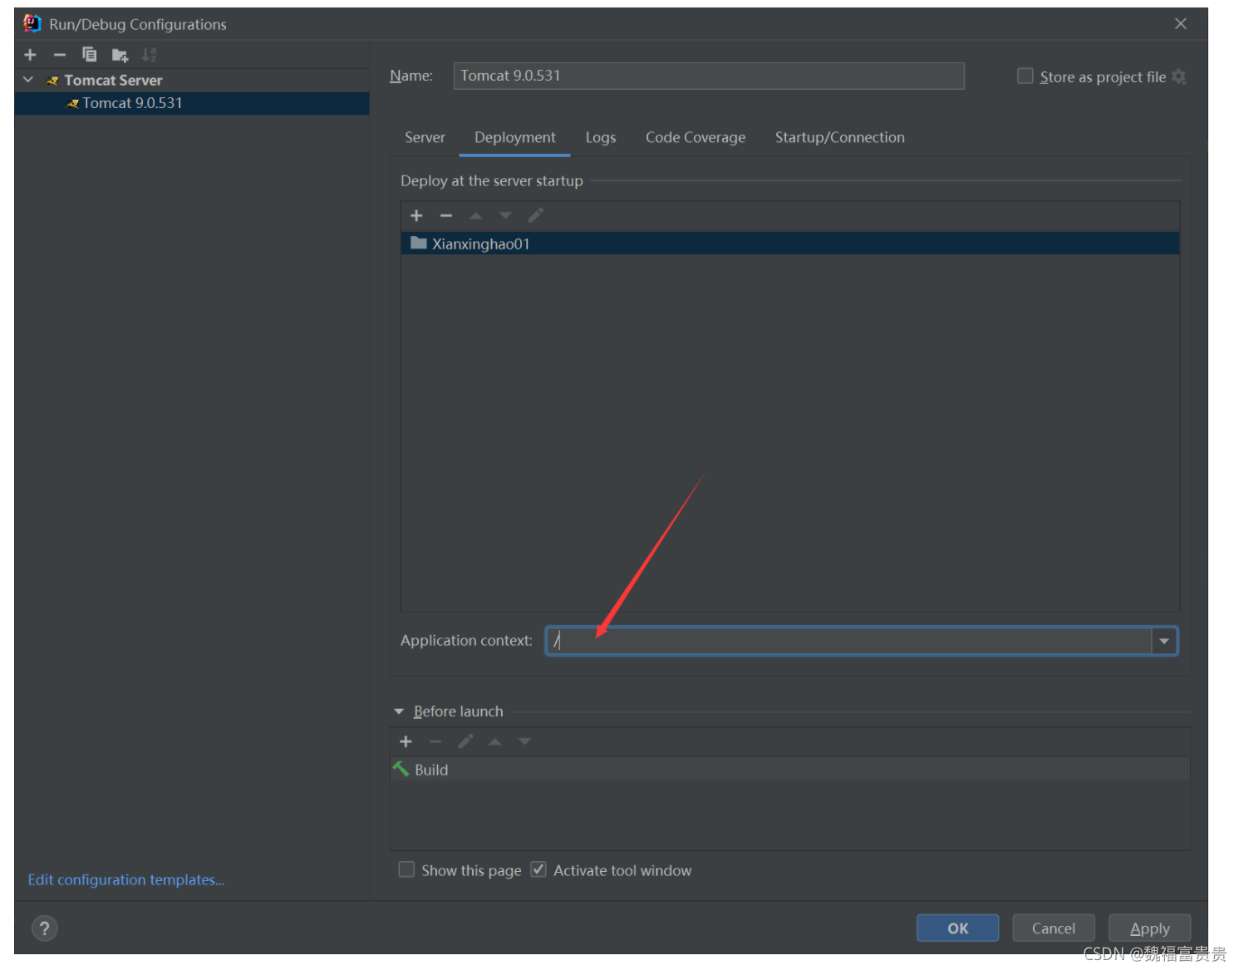Confirm with the OK button
Screen dimensions: 1239x970
(x=958, y=928)
